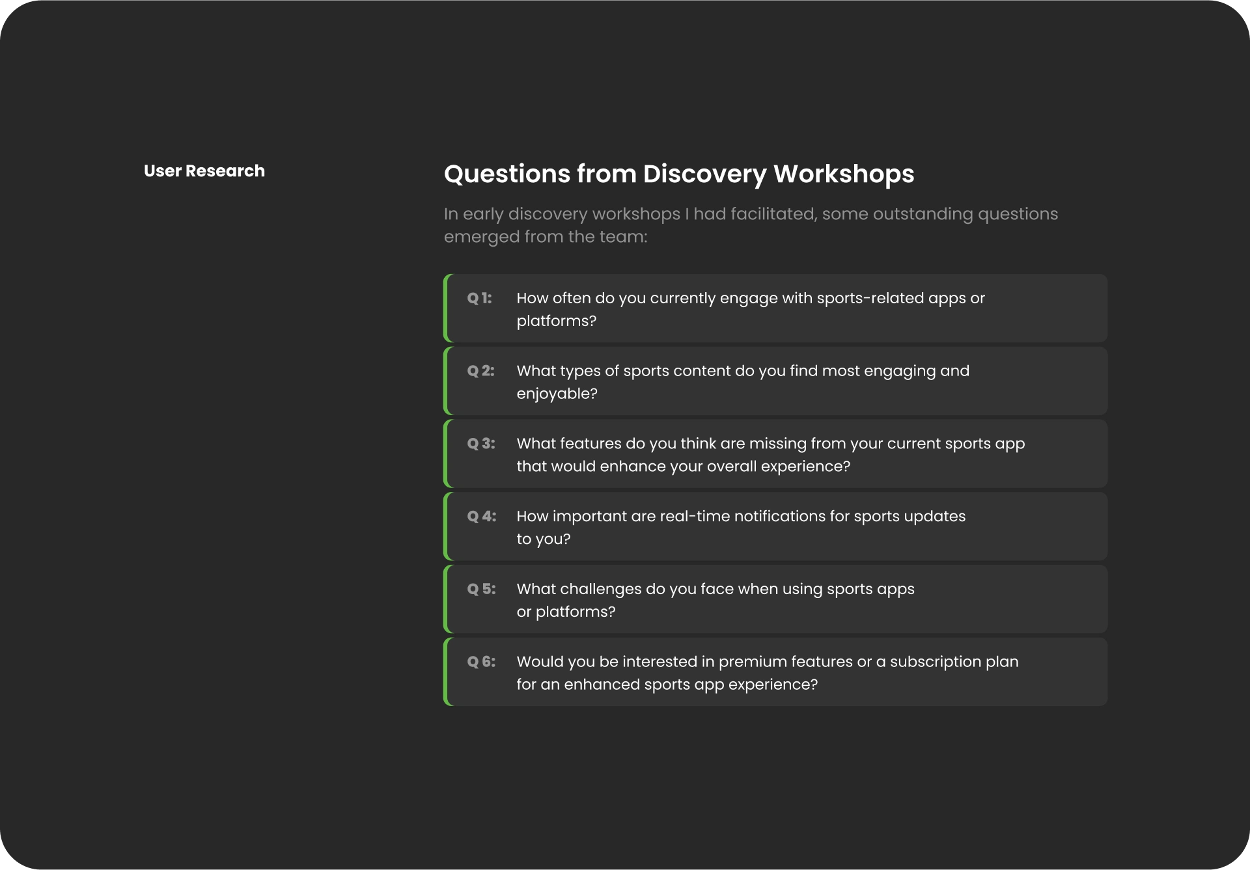Click the Q 4: label
Viewport: 1250px width, 870px height.
481,517
